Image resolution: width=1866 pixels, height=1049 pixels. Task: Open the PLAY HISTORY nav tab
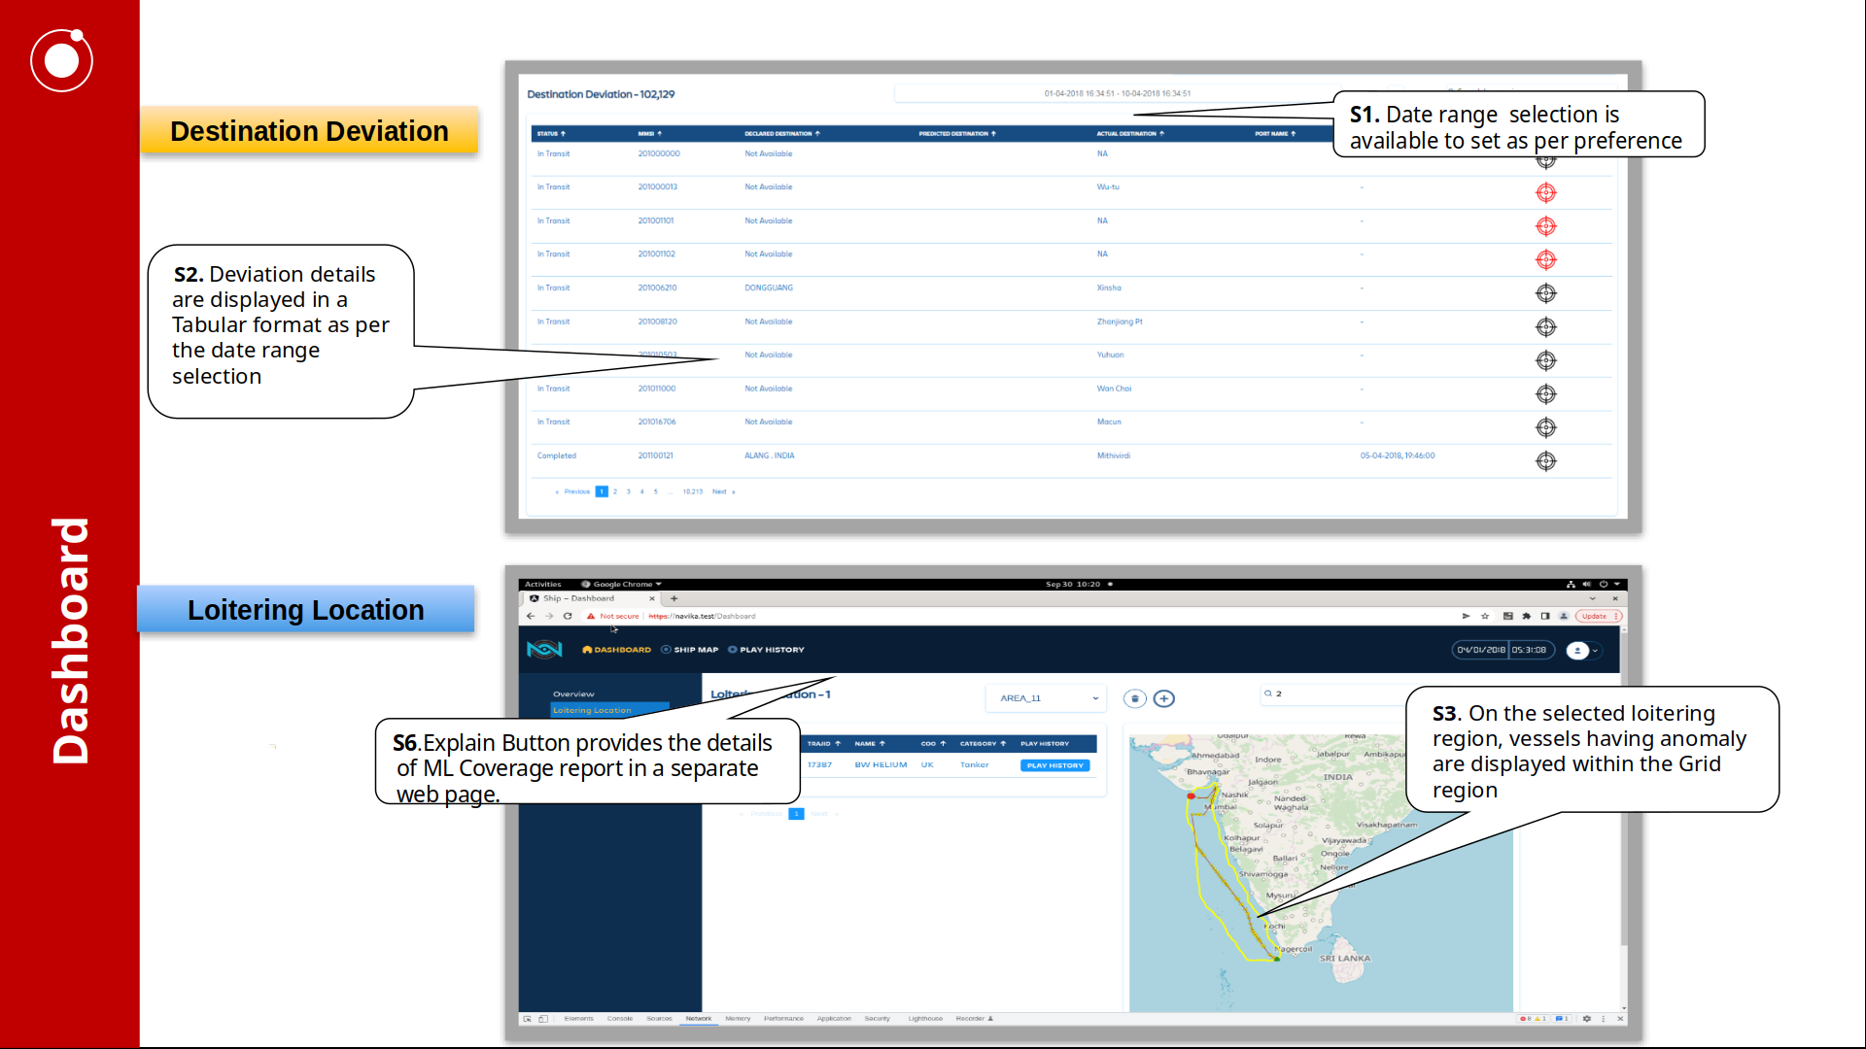point(767,650)
